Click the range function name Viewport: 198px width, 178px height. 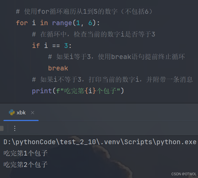[x=62, y=23]
